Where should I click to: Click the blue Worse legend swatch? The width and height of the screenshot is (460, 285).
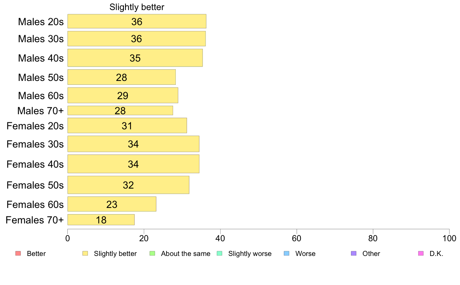click(287, 253)
